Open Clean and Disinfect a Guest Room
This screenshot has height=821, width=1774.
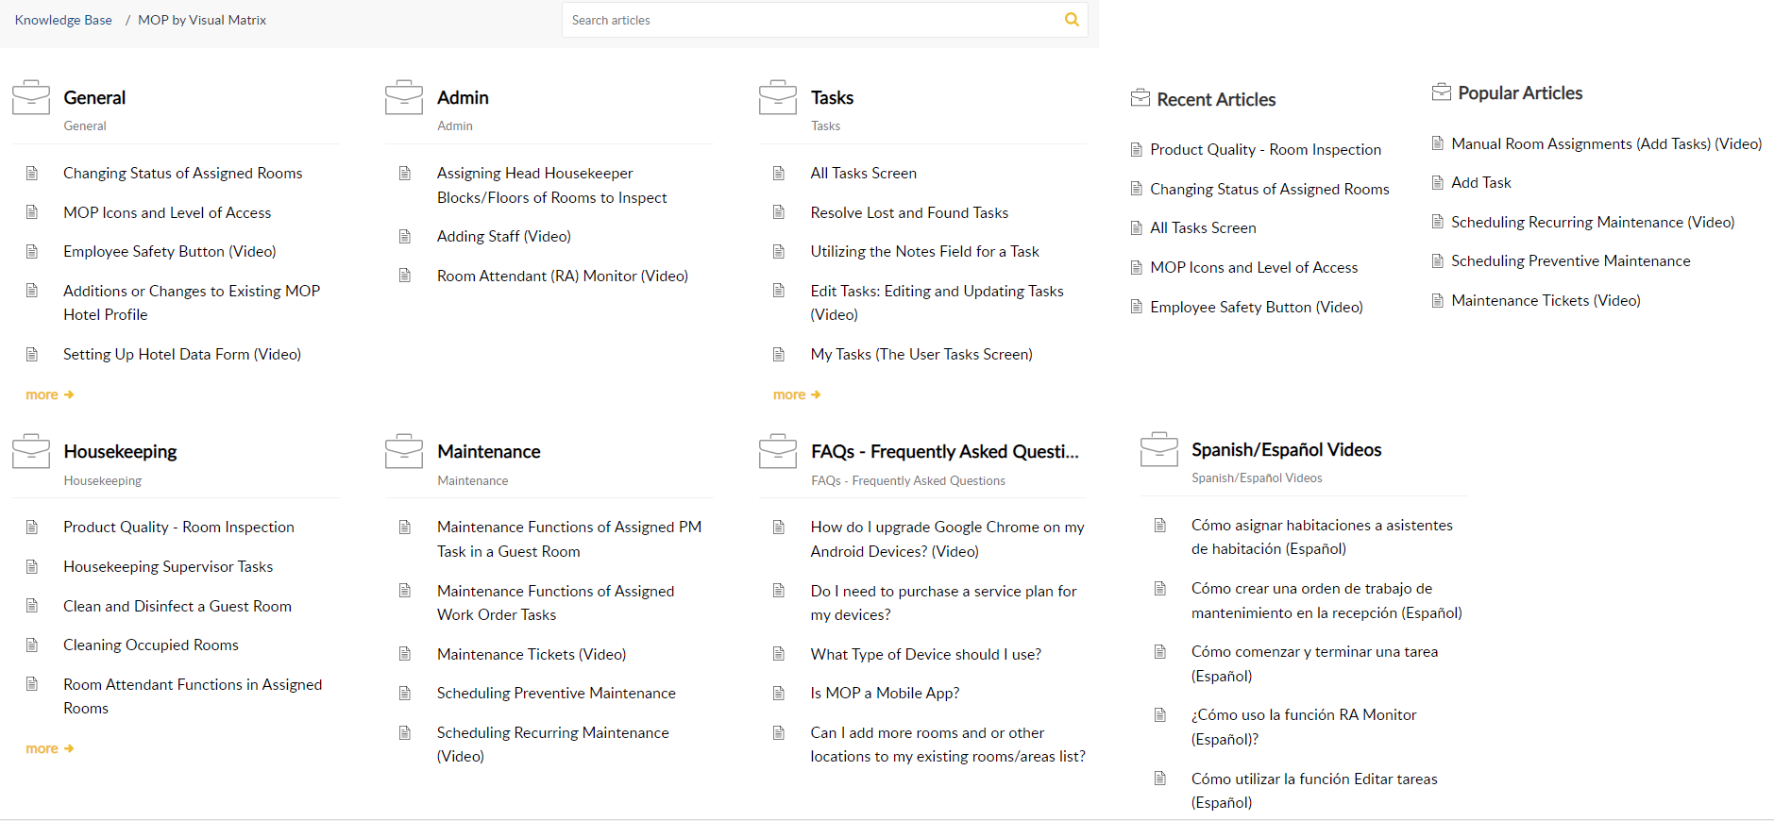177,606
